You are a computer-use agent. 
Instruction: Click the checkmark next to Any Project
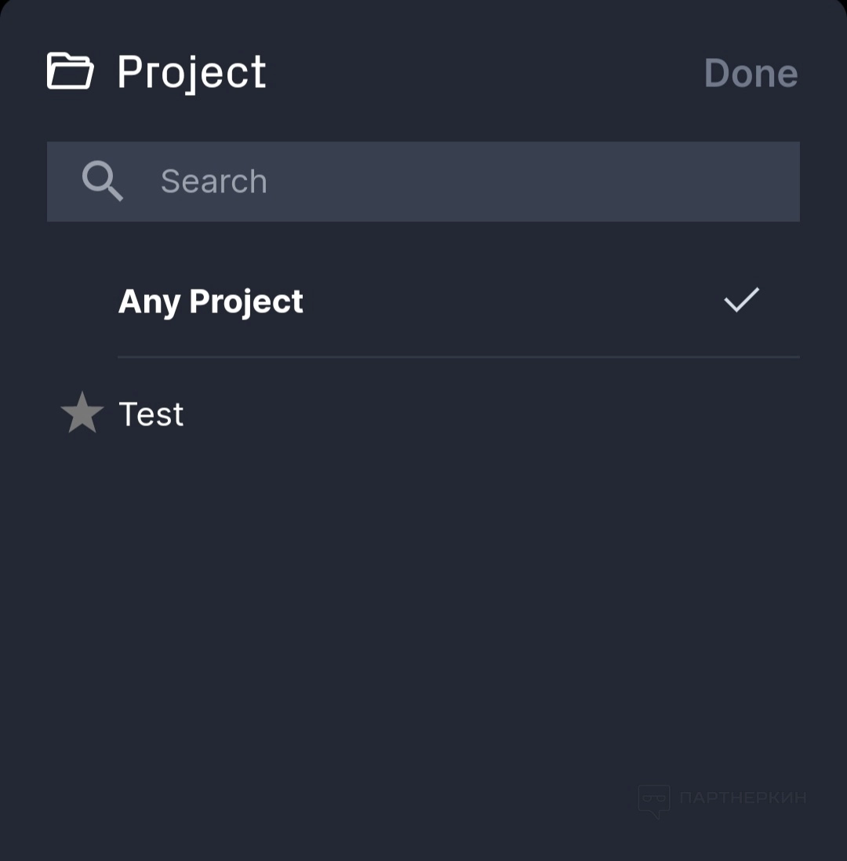(741, 301)
